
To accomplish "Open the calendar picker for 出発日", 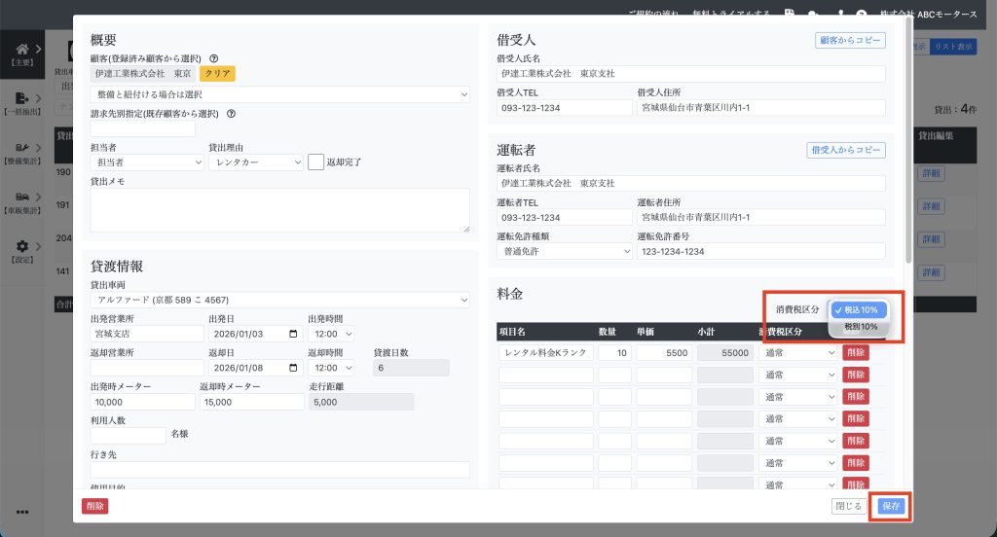I will tap(293, 334).
